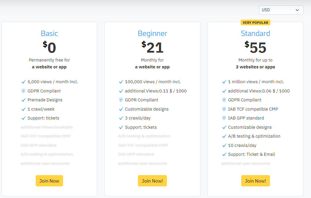Select the Beginner plan title

point(152,33)
